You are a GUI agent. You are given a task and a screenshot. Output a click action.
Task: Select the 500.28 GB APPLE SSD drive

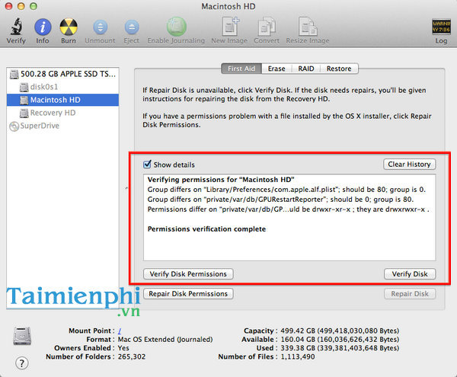click(62, 74)
